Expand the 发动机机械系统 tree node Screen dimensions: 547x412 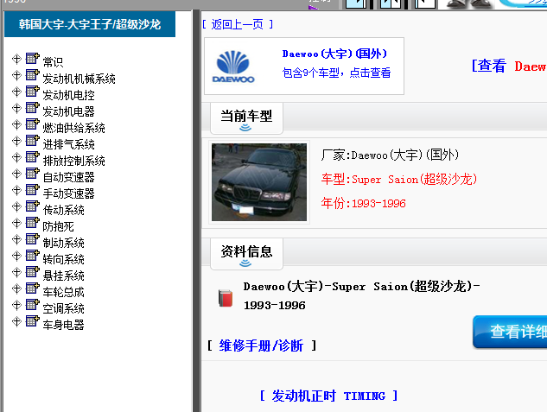[x=16, y=75]
